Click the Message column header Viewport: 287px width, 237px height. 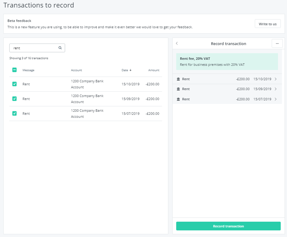[28, 70]
